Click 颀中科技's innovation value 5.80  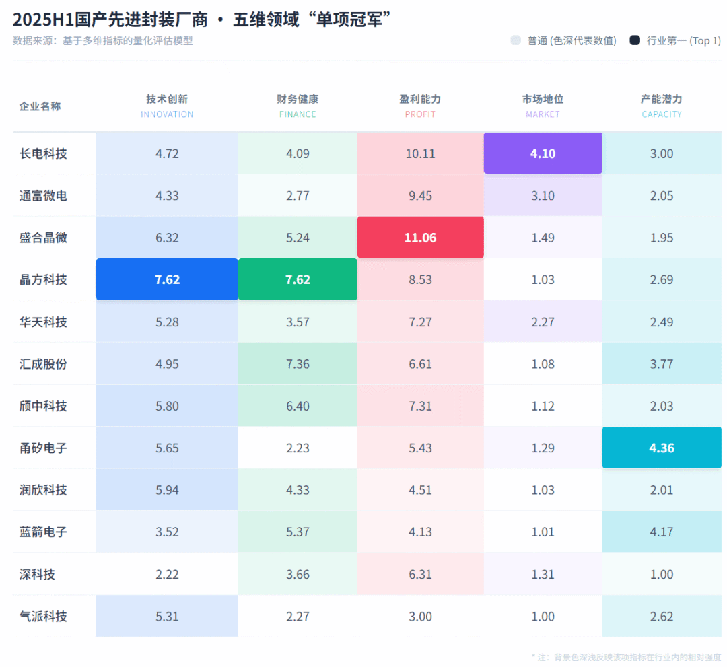pos(167,406)
